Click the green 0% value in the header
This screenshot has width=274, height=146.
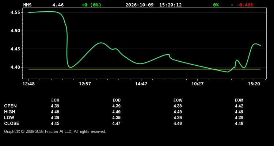216,5
